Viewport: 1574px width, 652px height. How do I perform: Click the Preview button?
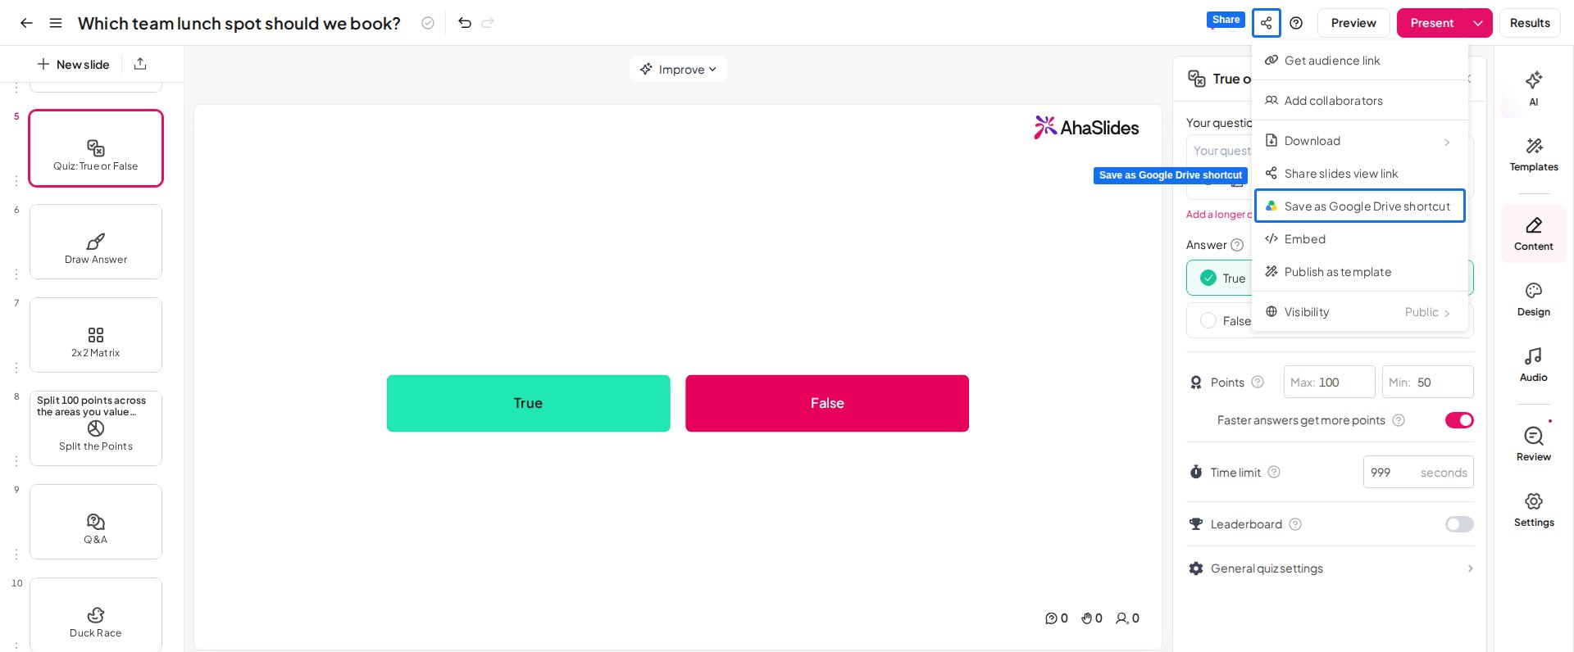[1353, 23]
